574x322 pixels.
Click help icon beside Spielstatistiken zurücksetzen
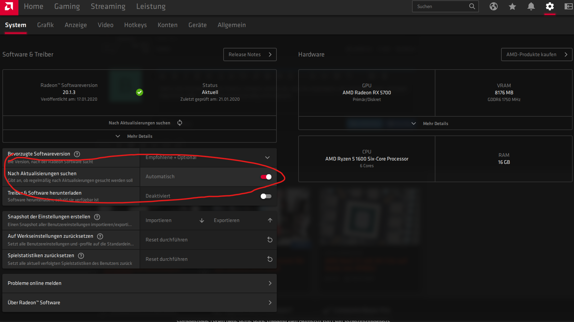(x=81, y=256)
